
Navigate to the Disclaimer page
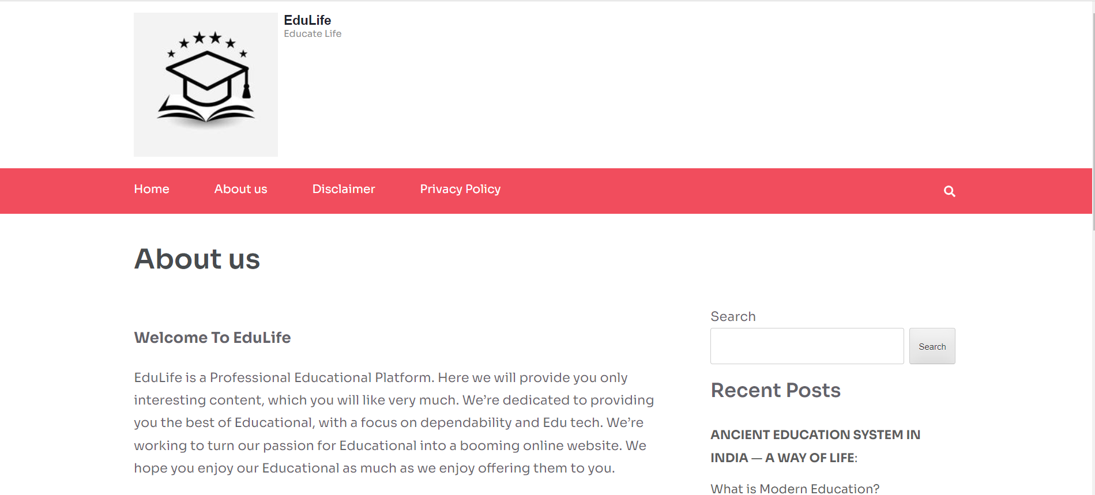tap(343, 189)
